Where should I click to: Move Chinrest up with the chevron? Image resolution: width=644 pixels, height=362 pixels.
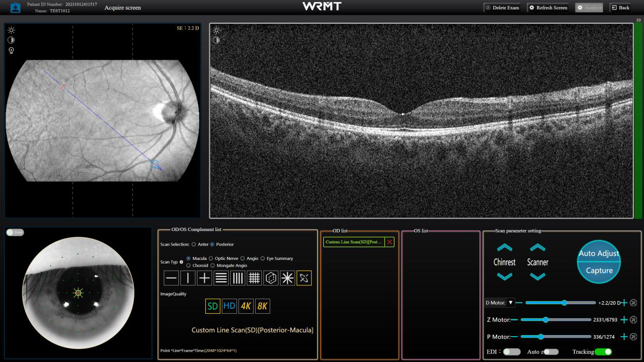click(504, 248)
